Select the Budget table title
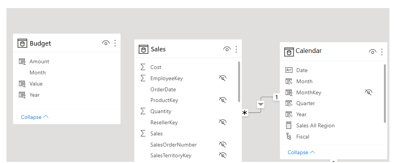The image size is (394, 163). (x=40, y=43)
